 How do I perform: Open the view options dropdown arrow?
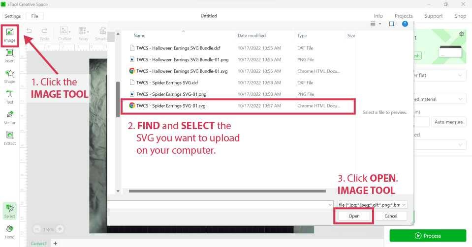point(380,24)
